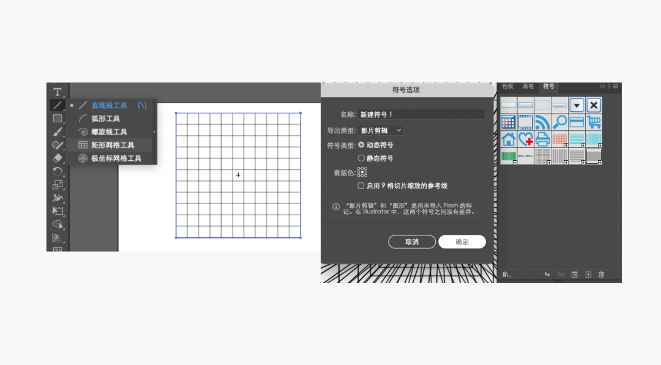This screenshot has height=365, width=661.
Task: Select the X close button symbol
Action: (594, 105)
